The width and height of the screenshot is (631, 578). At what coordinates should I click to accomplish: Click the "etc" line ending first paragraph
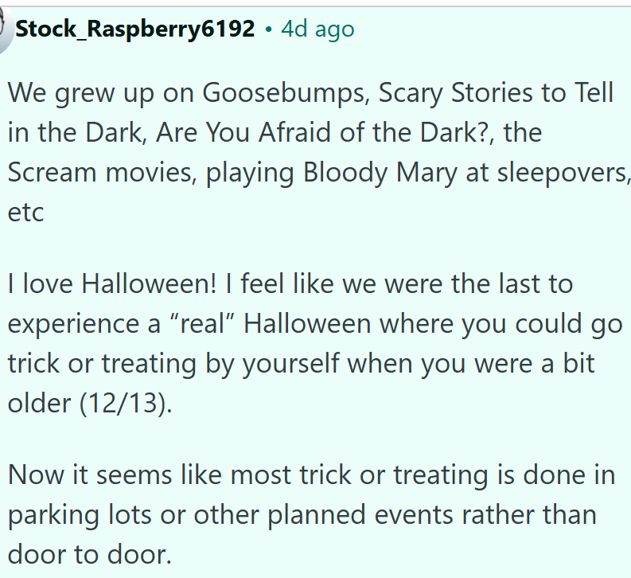pos(25,213)
